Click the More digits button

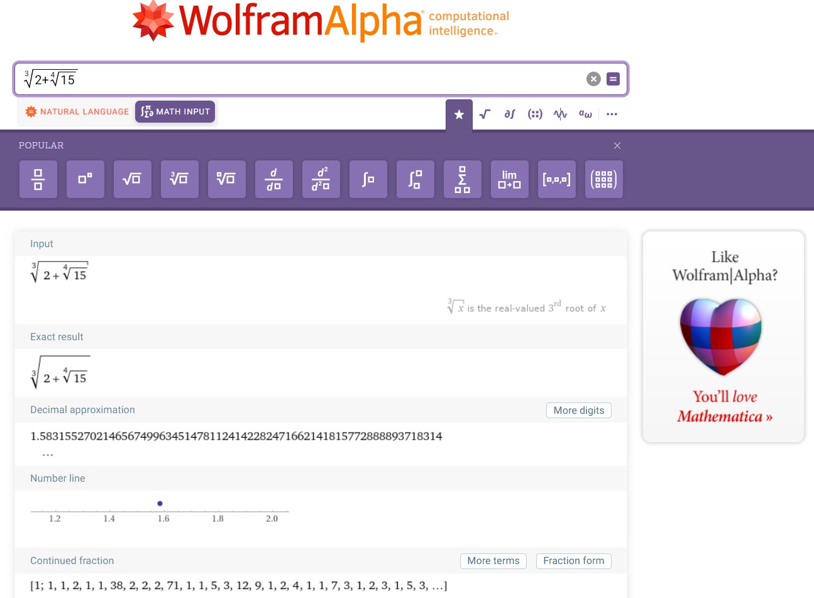pyautogui.click(x=579, y=411)
